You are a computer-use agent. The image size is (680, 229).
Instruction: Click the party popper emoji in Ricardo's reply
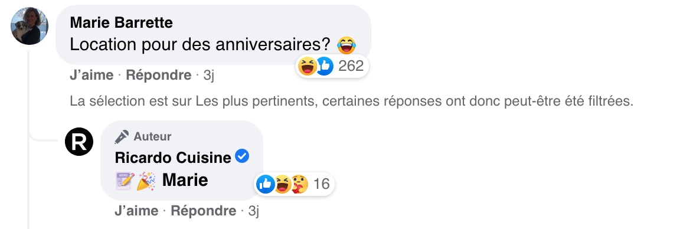coord(146,181)
